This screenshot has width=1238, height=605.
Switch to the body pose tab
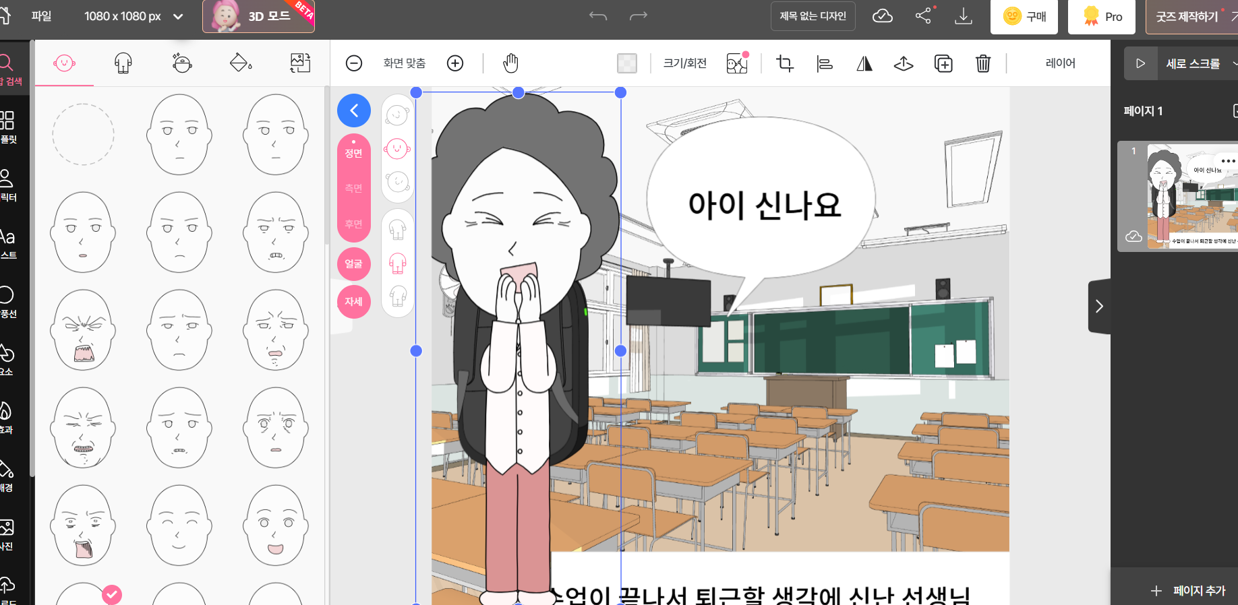click(123, 63)
